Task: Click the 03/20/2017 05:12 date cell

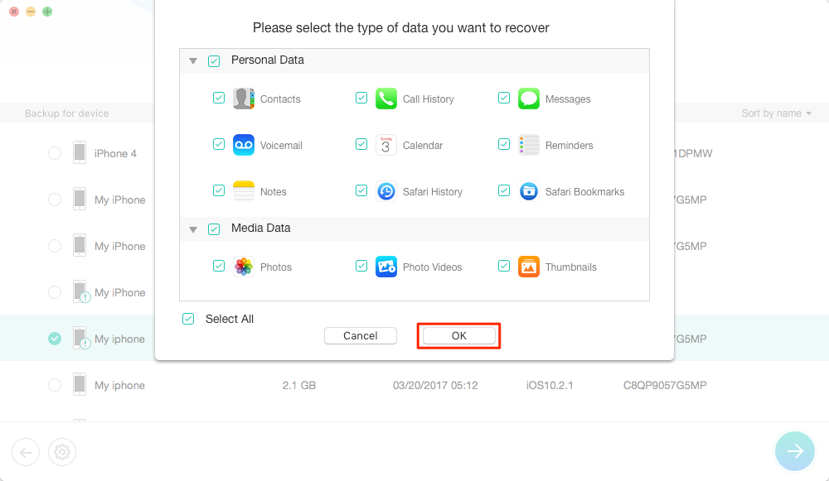Action: 435,386
